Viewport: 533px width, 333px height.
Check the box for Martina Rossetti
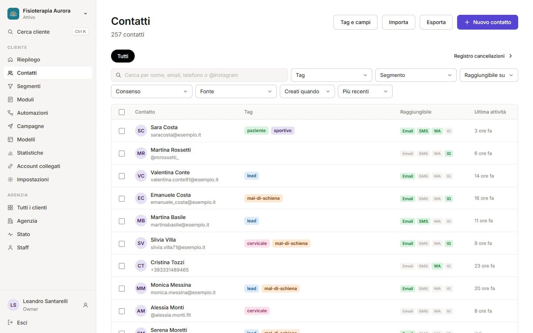[122, 154]
